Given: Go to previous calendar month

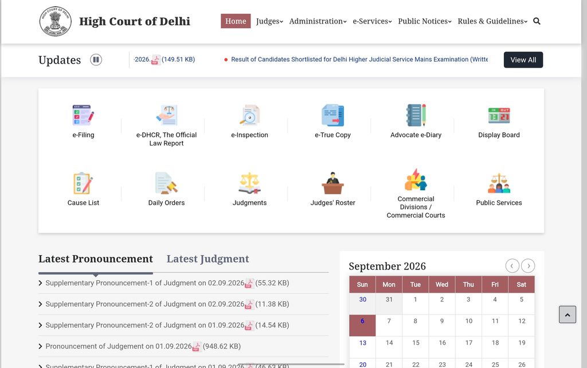Looking at the screenshot, I should click(x=512, y=266).
